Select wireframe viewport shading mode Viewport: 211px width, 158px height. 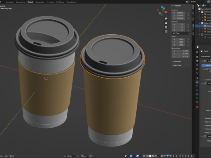tap(147, 156)
